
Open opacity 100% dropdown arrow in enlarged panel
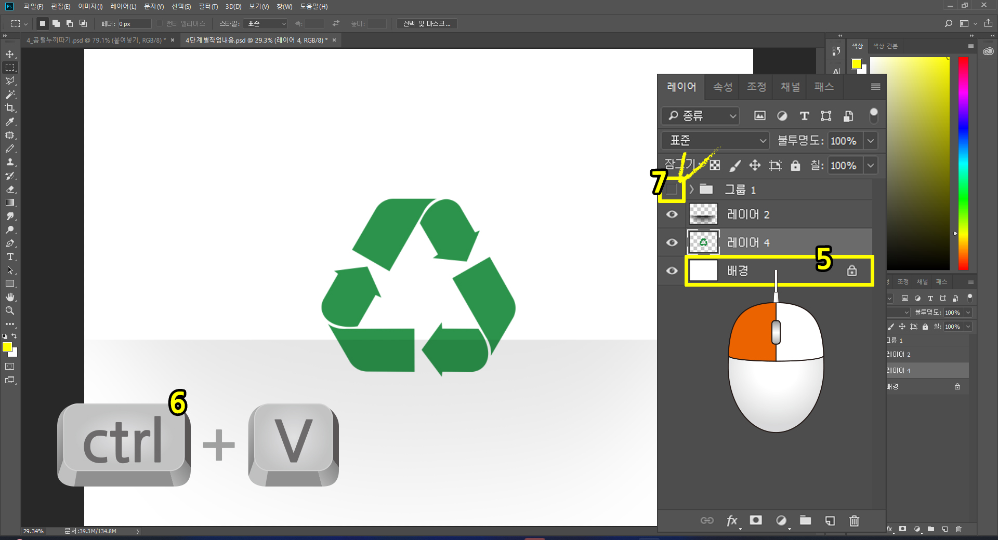pos(871,141)
